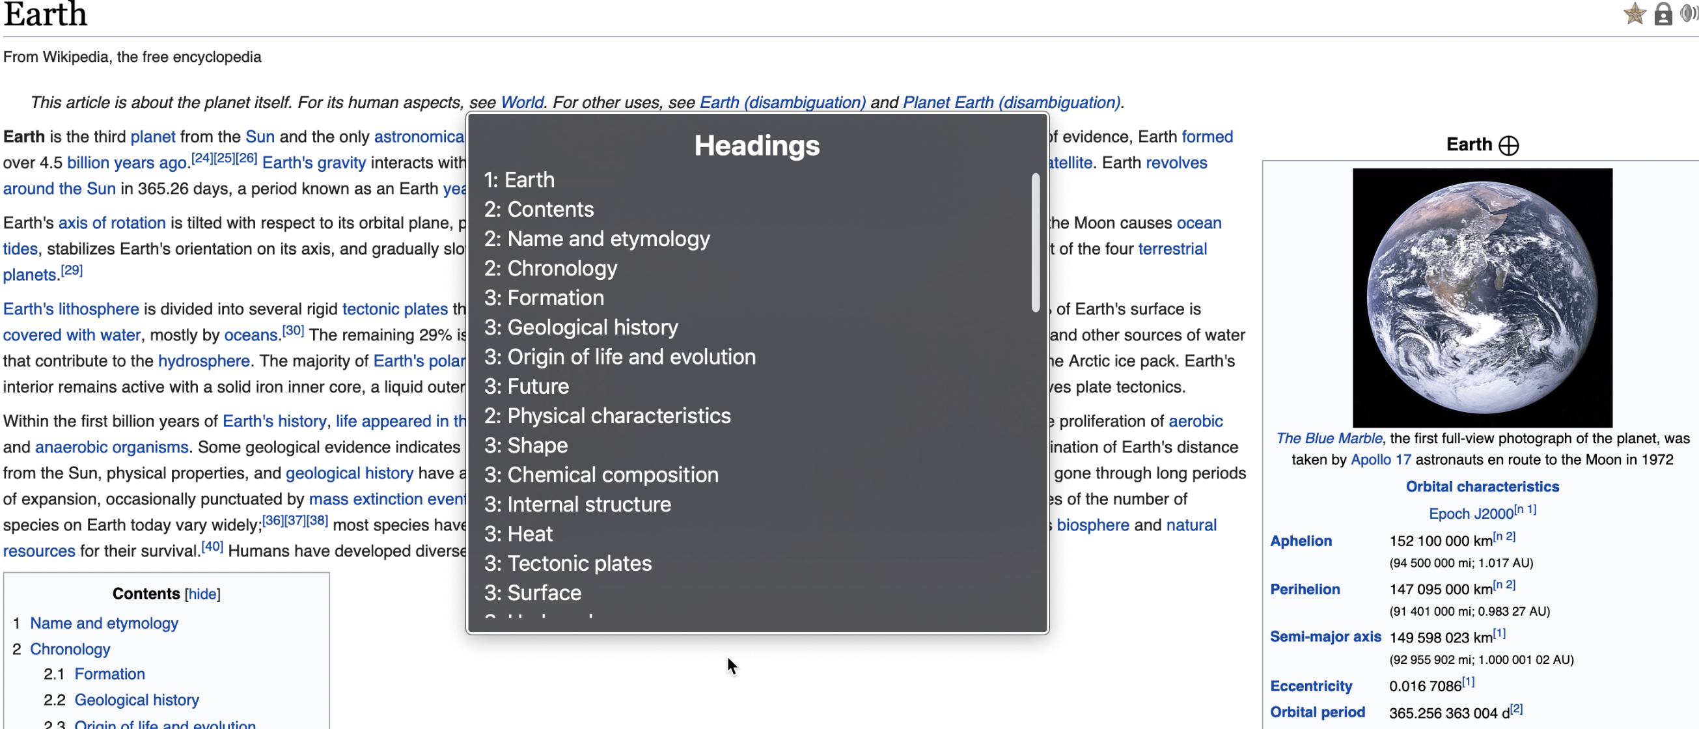Hide the Contents box
This screenshot has width=1699, height=729.
point(201,593)
